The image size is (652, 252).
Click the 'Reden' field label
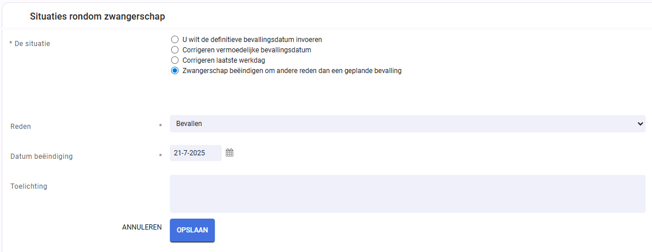21,127
